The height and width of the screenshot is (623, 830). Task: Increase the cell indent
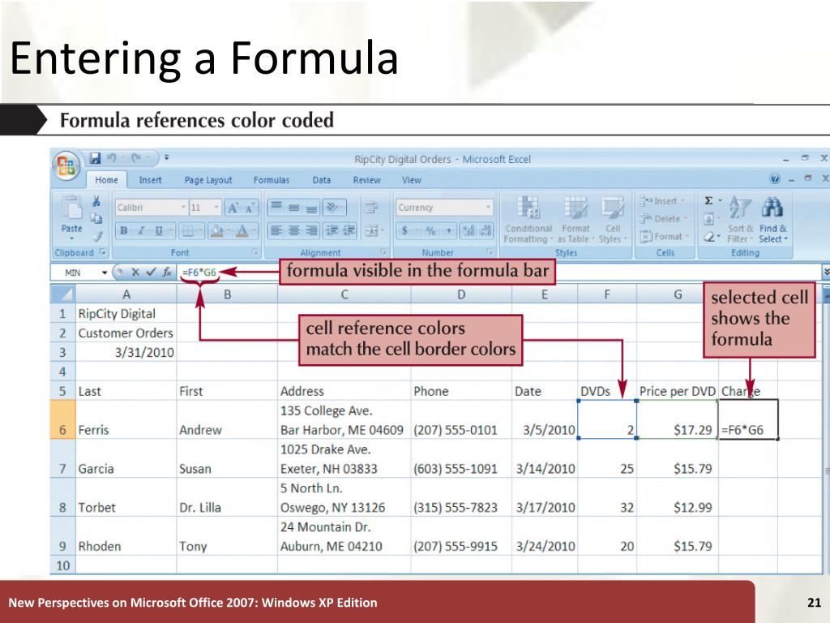(349, 230)
